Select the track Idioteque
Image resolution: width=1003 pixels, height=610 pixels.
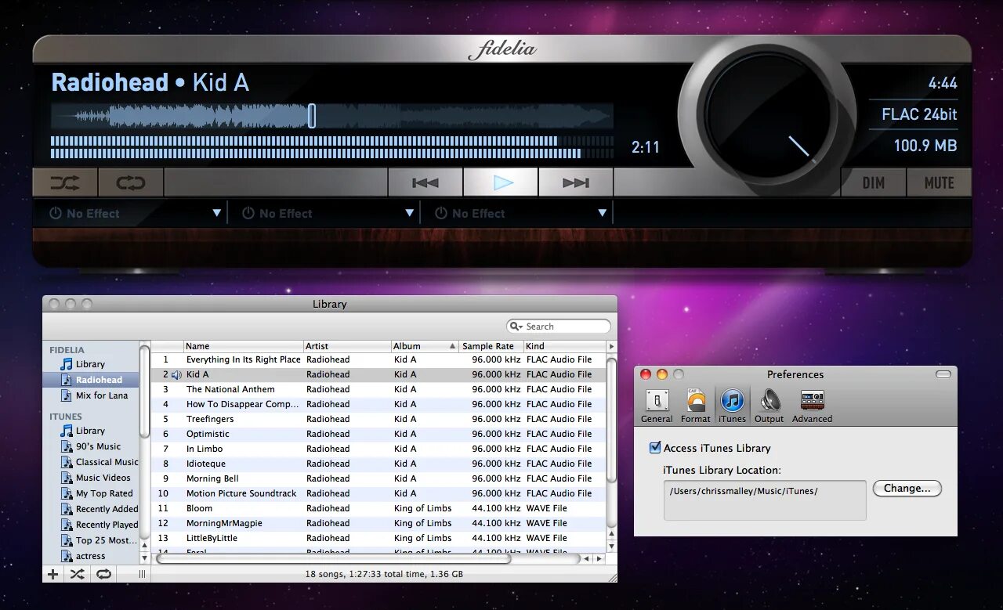coord(378,464)
